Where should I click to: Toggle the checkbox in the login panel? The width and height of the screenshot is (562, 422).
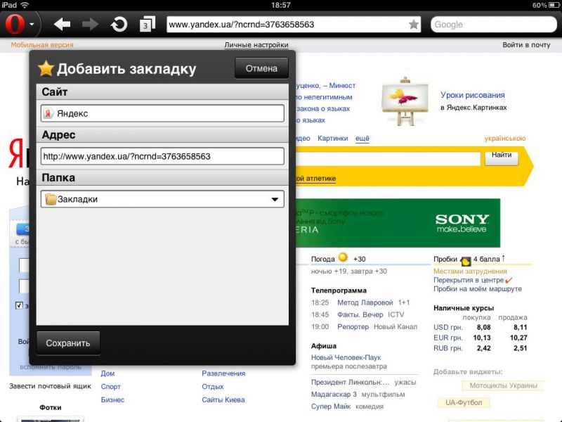[x=20, y=306]
